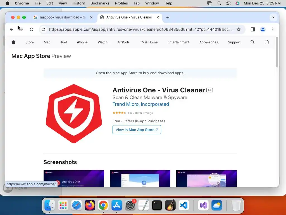Screen dimensions: 286x215
Task: Toggle the Chrome side panel
Action: click(x=252, y=29)
